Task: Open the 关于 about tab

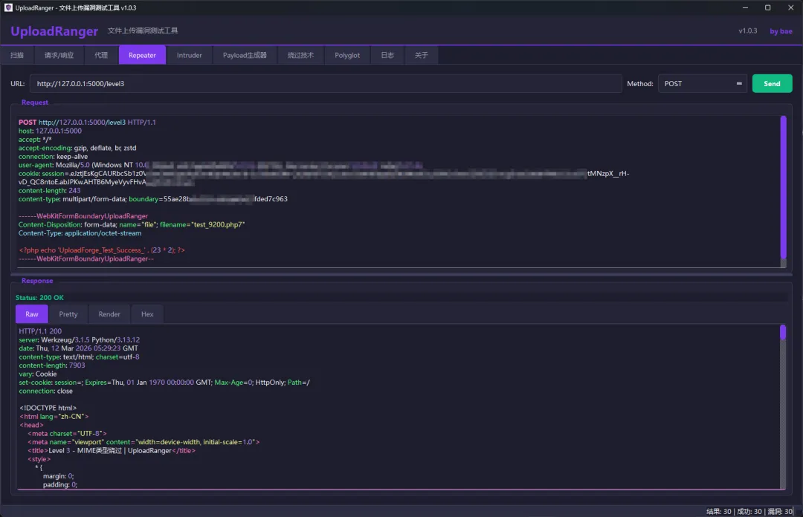Action: point(421,55)
